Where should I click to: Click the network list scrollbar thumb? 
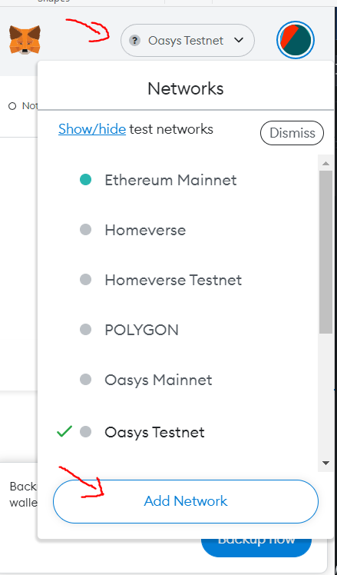coord(326,252)
